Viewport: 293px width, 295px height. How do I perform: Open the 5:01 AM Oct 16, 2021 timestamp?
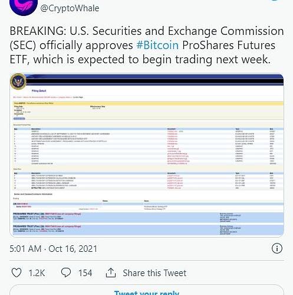[54, 249]
